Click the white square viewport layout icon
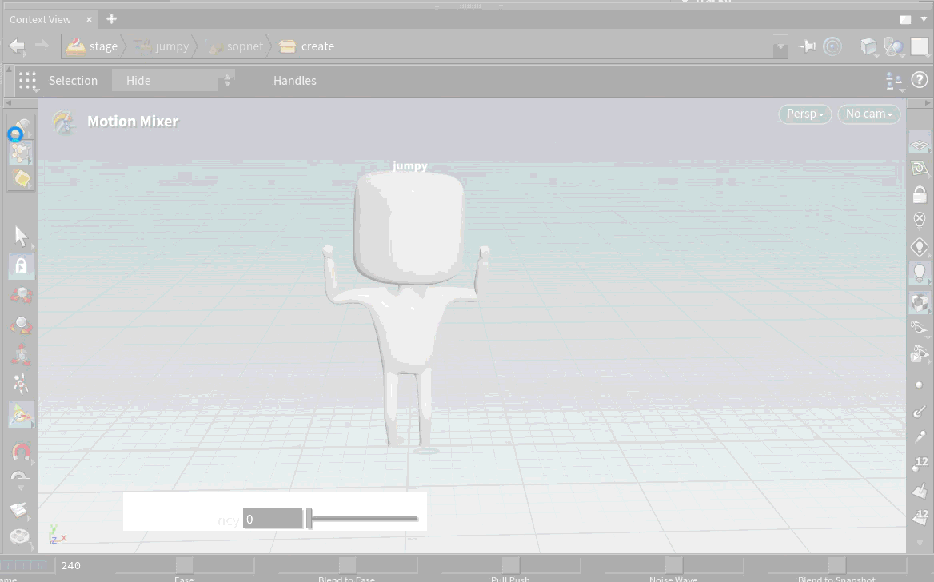 point(919,46)
